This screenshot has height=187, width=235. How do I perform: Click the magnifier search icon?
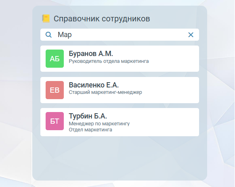pyautogui.click(x=48, y=35)
